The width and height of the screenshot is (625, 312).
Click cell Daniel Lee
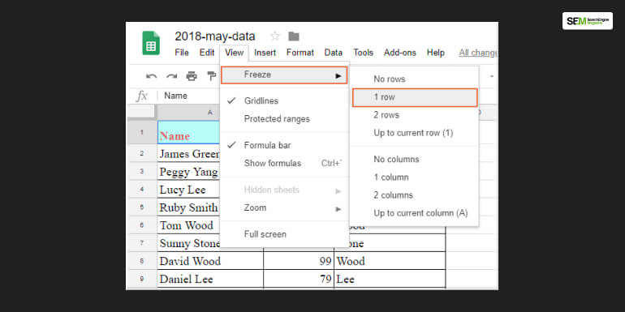(210, 279)
